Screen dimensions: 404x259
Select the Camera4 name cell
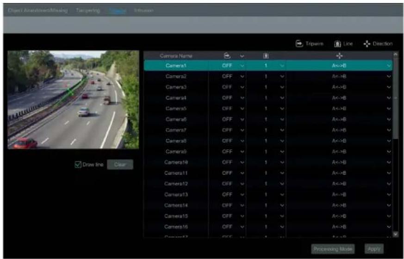[176, 98]
